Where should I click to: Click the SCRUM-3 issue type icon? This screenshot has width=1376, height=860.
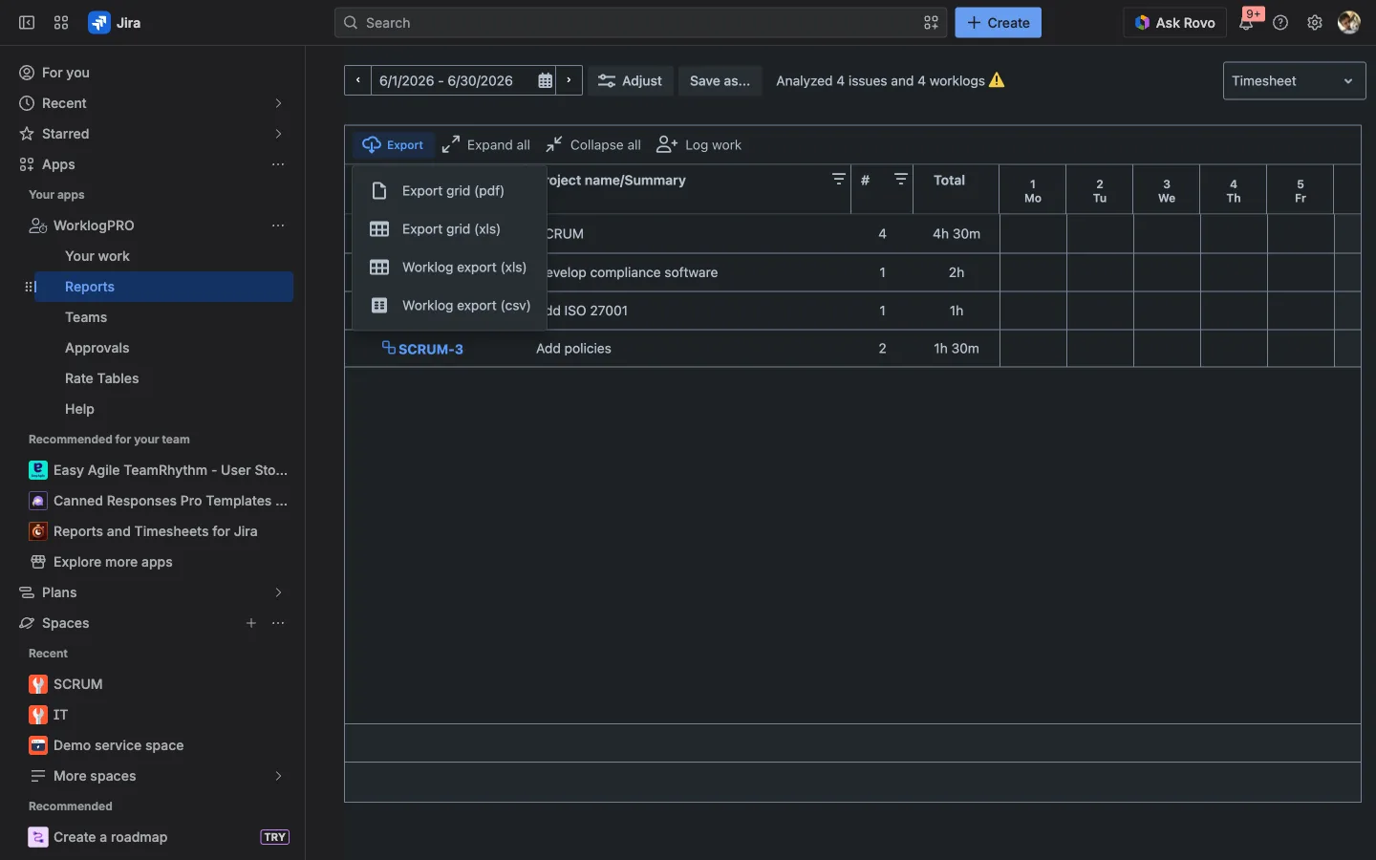[x=388, y=348]
